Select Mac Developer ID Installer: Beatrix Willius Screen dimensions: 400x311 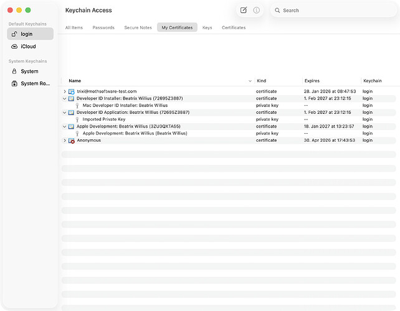coord(229,106)
